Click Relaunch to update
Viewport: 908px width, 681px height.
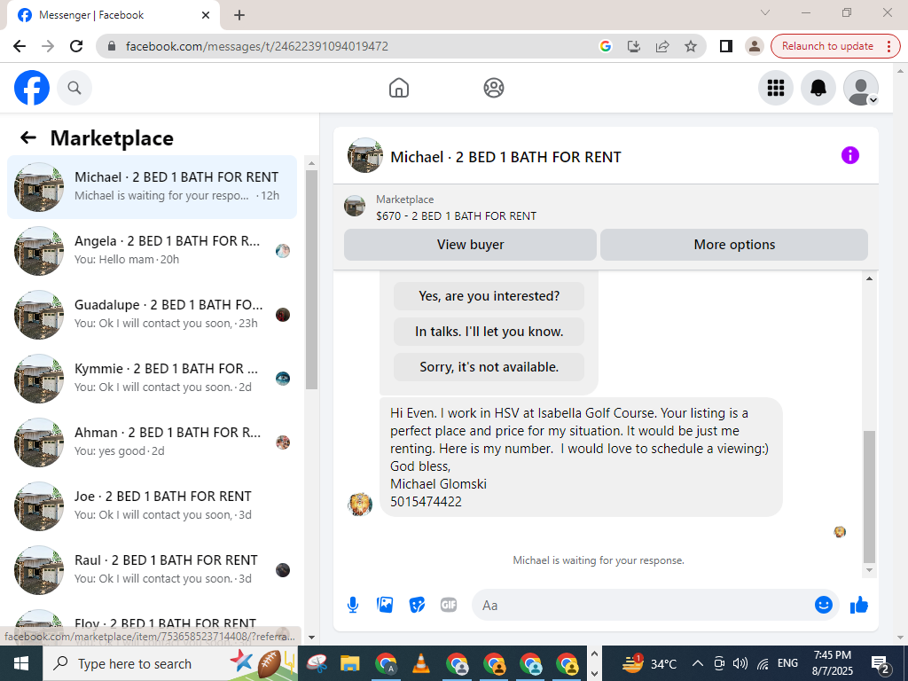[x=827, y=46]
